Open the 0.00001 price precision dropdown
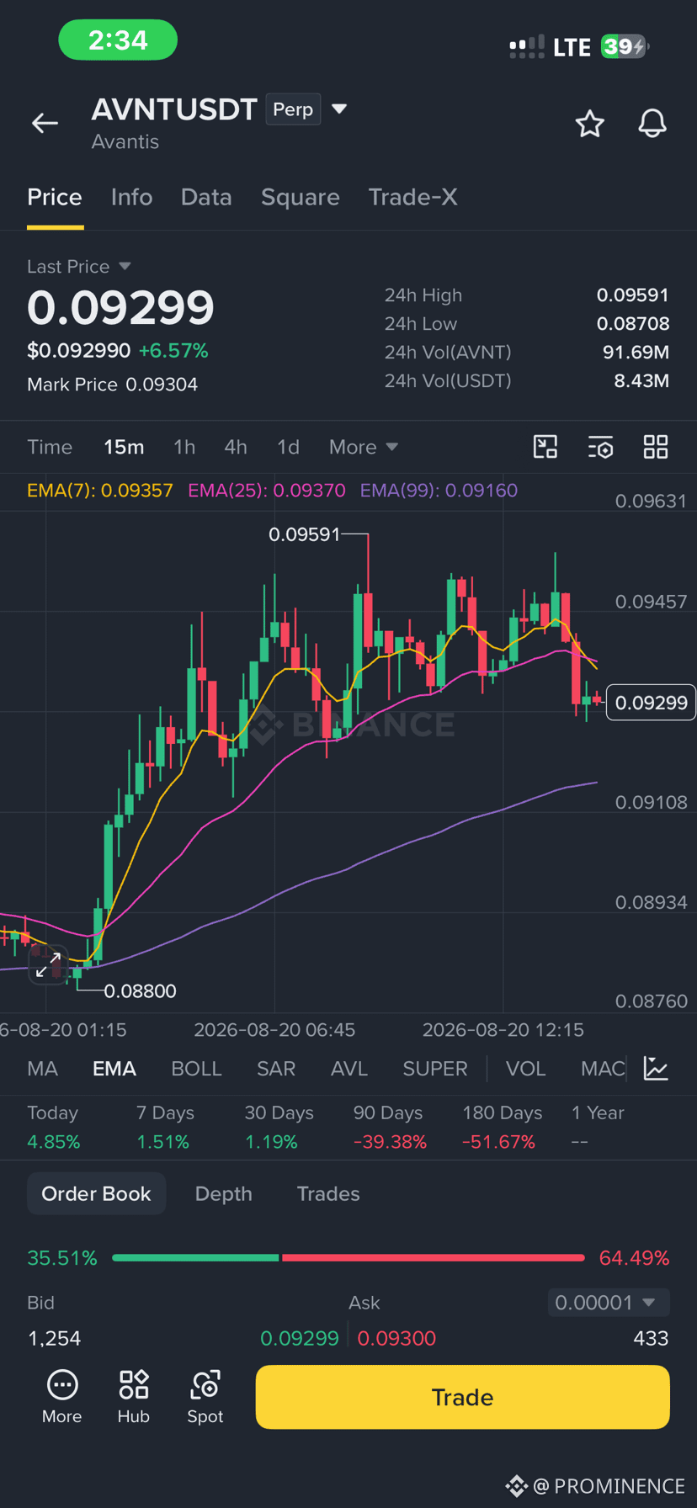The image size is (697, 1508). (609, 1303)
